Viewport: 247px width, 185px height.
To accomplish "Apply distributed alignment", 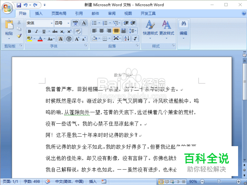I will 123,31.
